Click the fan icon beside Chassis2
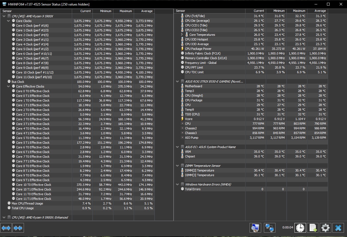 pyautogui.click(x=182, y=128)
